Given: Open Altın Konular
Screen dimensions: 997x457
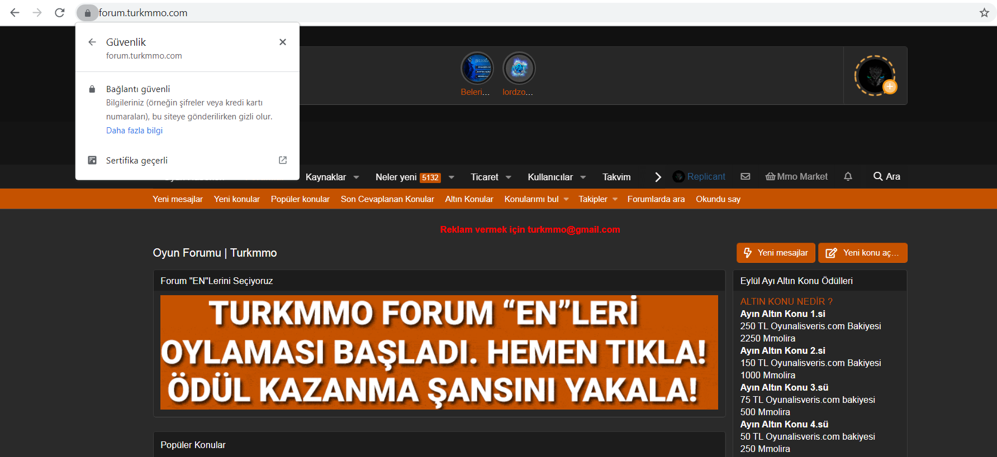Looking at the screenshot, I should point(469,199).
